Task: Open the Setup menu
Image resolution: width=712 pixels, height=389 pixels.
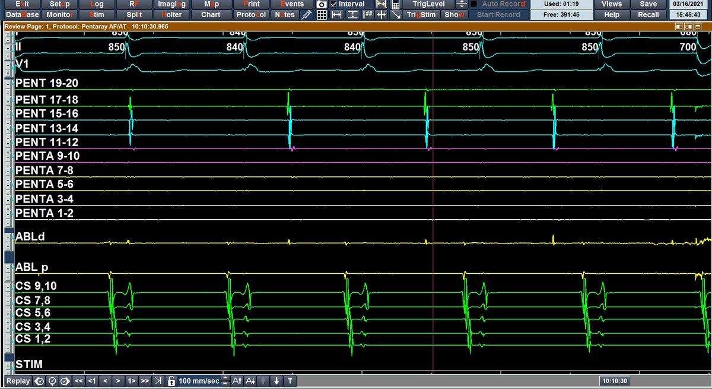Action: click(x=59, y=4)
